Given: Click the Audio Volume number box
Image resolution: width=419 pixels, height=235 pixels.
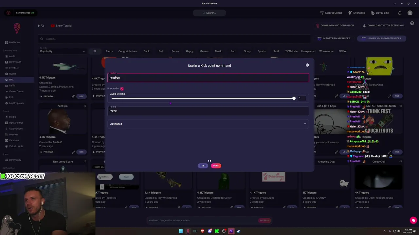Looking at the screenshot, I should click(302, 98).
